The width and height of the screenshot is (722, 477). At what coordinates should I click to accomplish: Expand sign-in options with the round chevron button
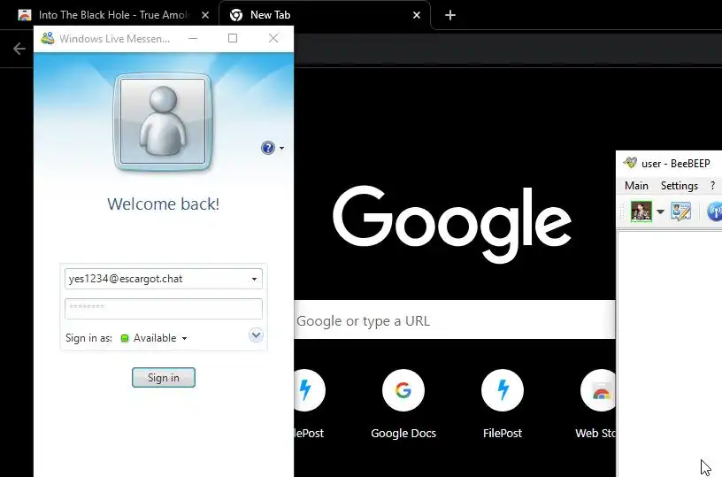tap(256, 335)
